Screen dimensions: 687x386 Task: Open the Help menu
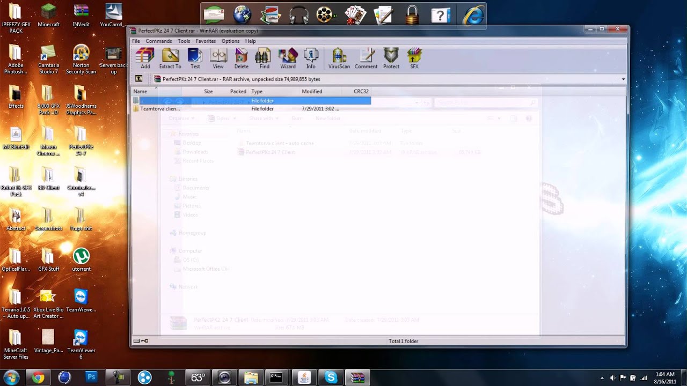tap(251, 41)
